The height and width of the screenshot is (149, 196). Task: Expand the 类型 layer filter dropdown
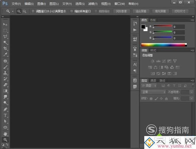click(x=149, y=86)
